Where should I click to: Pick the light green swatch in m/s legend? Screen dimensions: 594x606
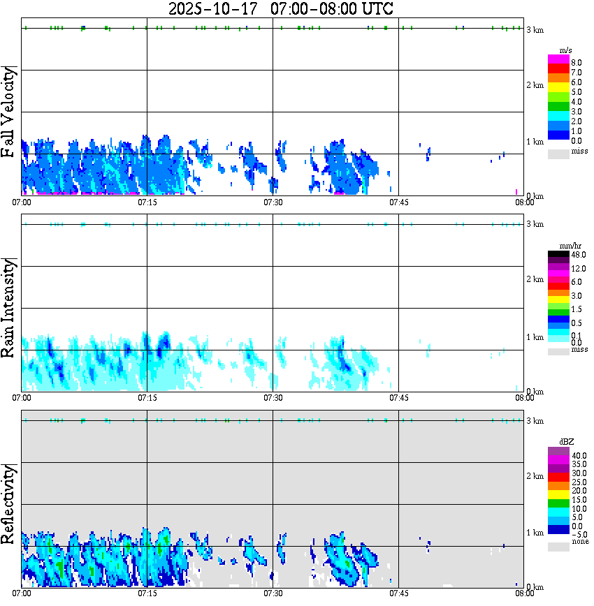pyautogui.click(x=558, y=97)
